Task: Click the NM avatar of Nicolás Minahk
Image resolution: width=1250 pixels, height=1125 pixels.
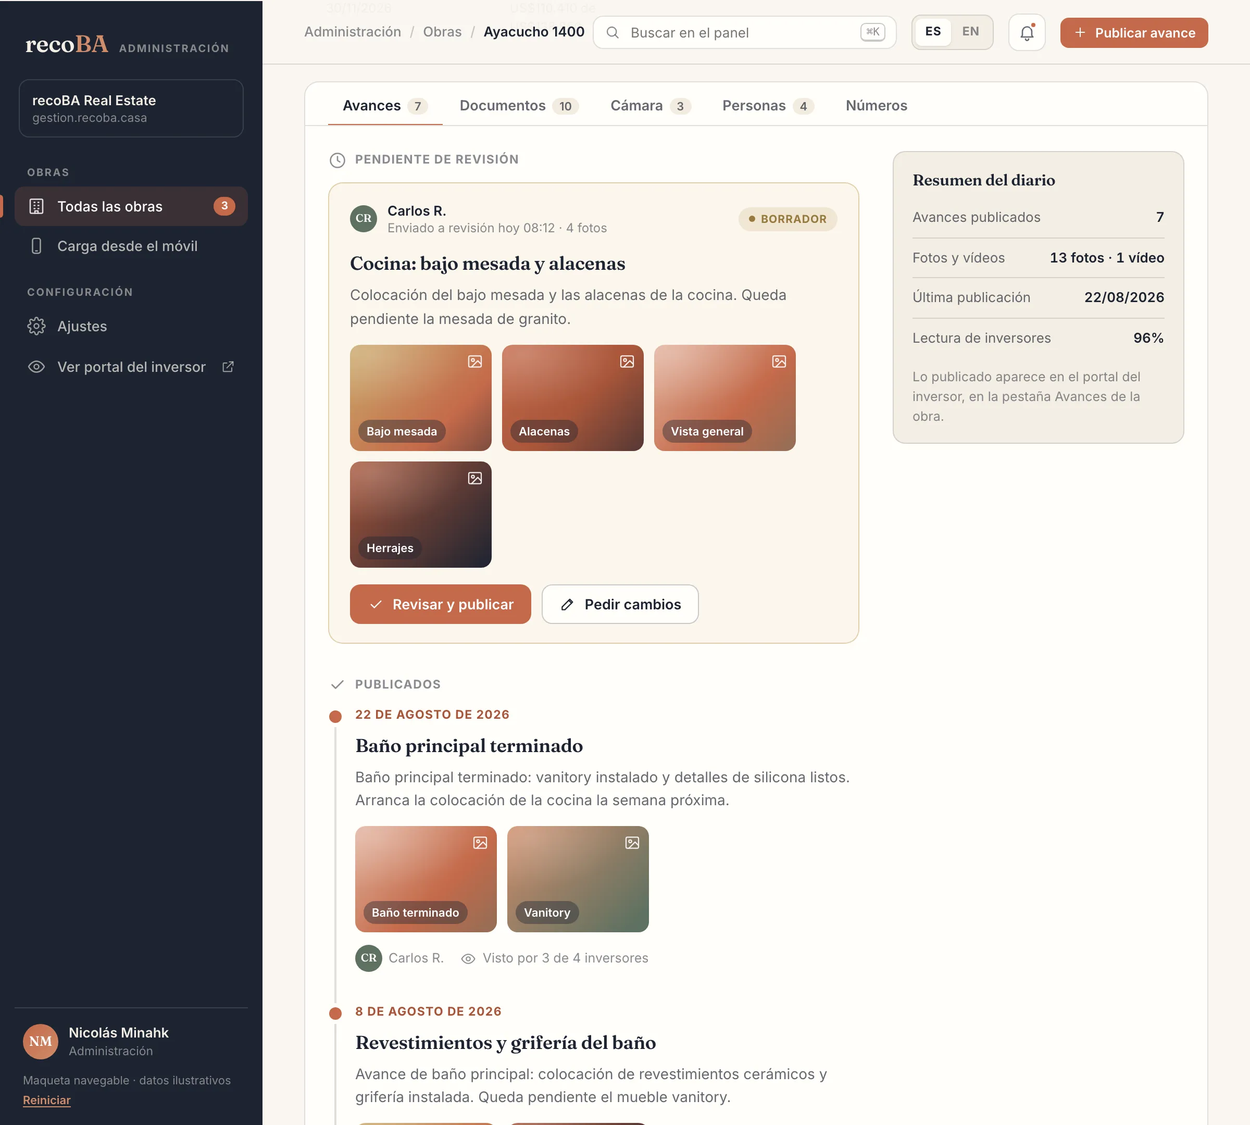Action: click(x=41, y=1042)
